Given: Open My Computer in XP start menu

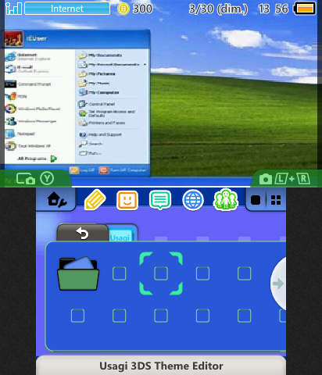Looking at the screenshot, I should click(99, 92).
